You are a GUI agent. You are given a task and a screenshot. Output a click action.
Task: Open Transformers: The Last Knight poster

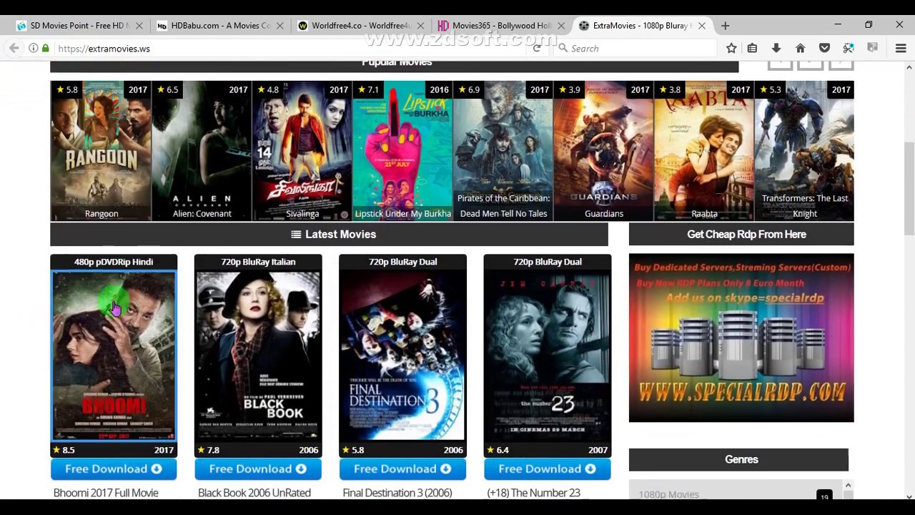tap(804, 151)
